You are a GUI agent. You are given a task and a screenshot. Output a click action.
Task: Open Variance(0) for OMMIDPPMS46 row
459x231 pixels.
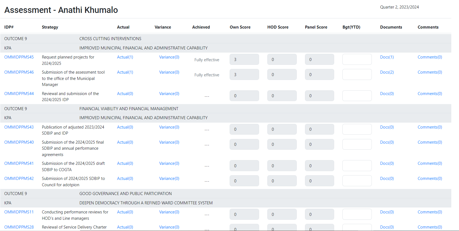click(169, 72)
